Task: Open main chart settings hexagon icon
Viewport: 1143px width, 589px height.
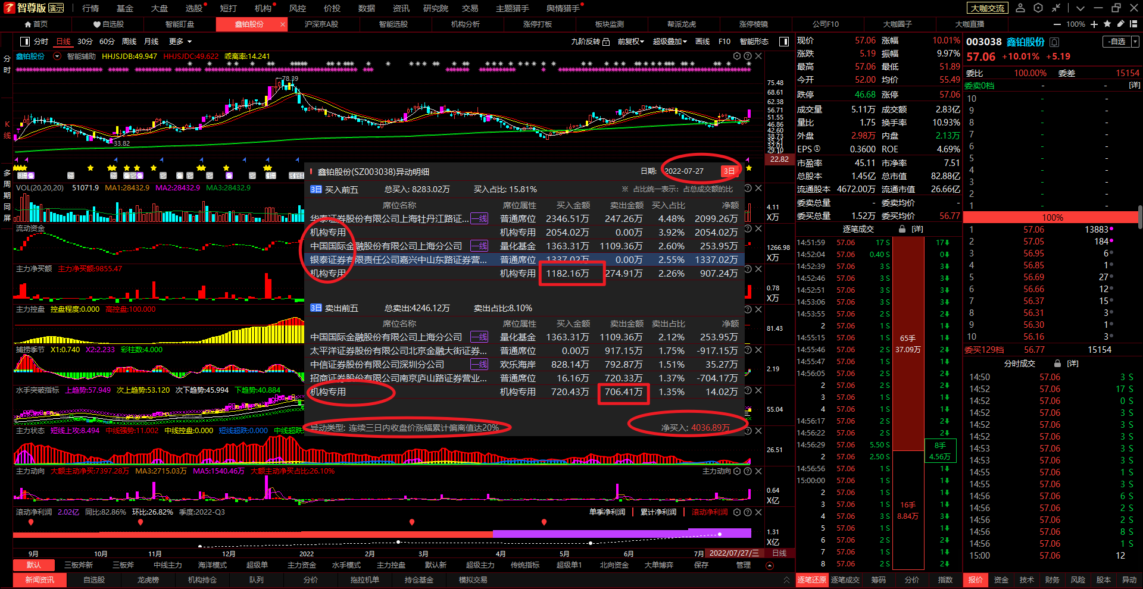Action: (737, 56)
